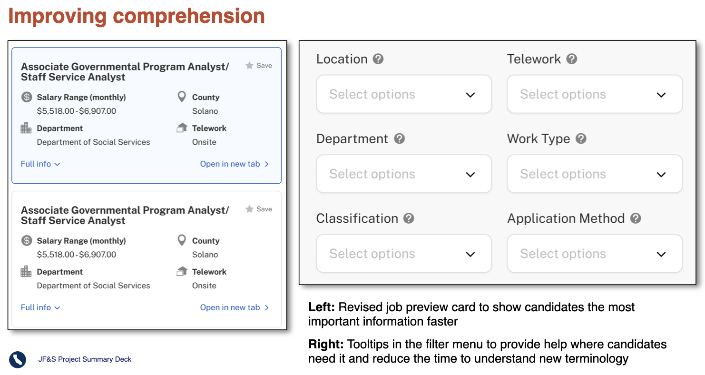Click the JF&S Project Summary Deck link
705x375 pixels.
(x=85, y=360)
